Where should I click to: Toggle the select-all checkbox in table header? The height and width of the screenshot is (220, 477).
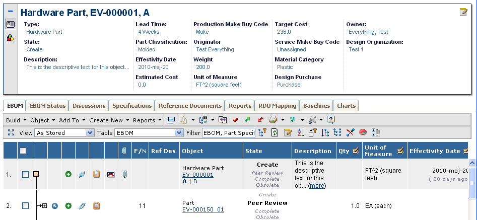(23, 151)
